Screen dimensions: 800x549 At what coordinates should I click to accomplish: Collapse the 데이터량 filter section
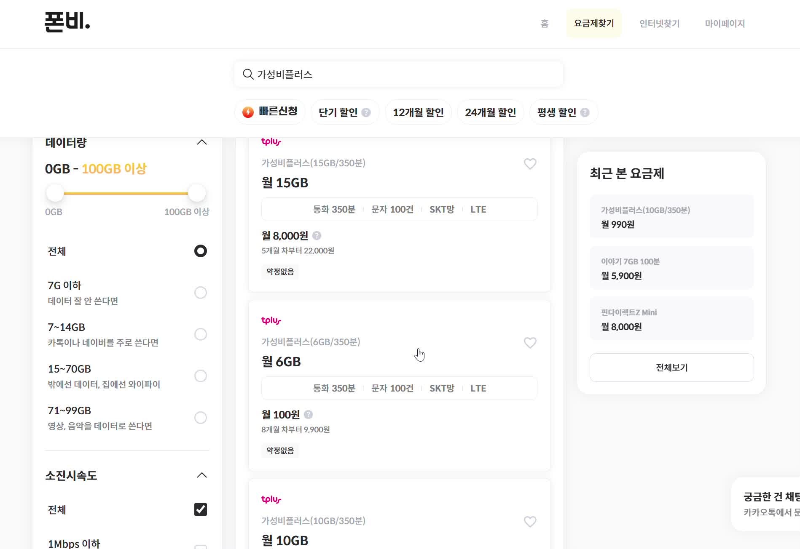pos(202,142)
